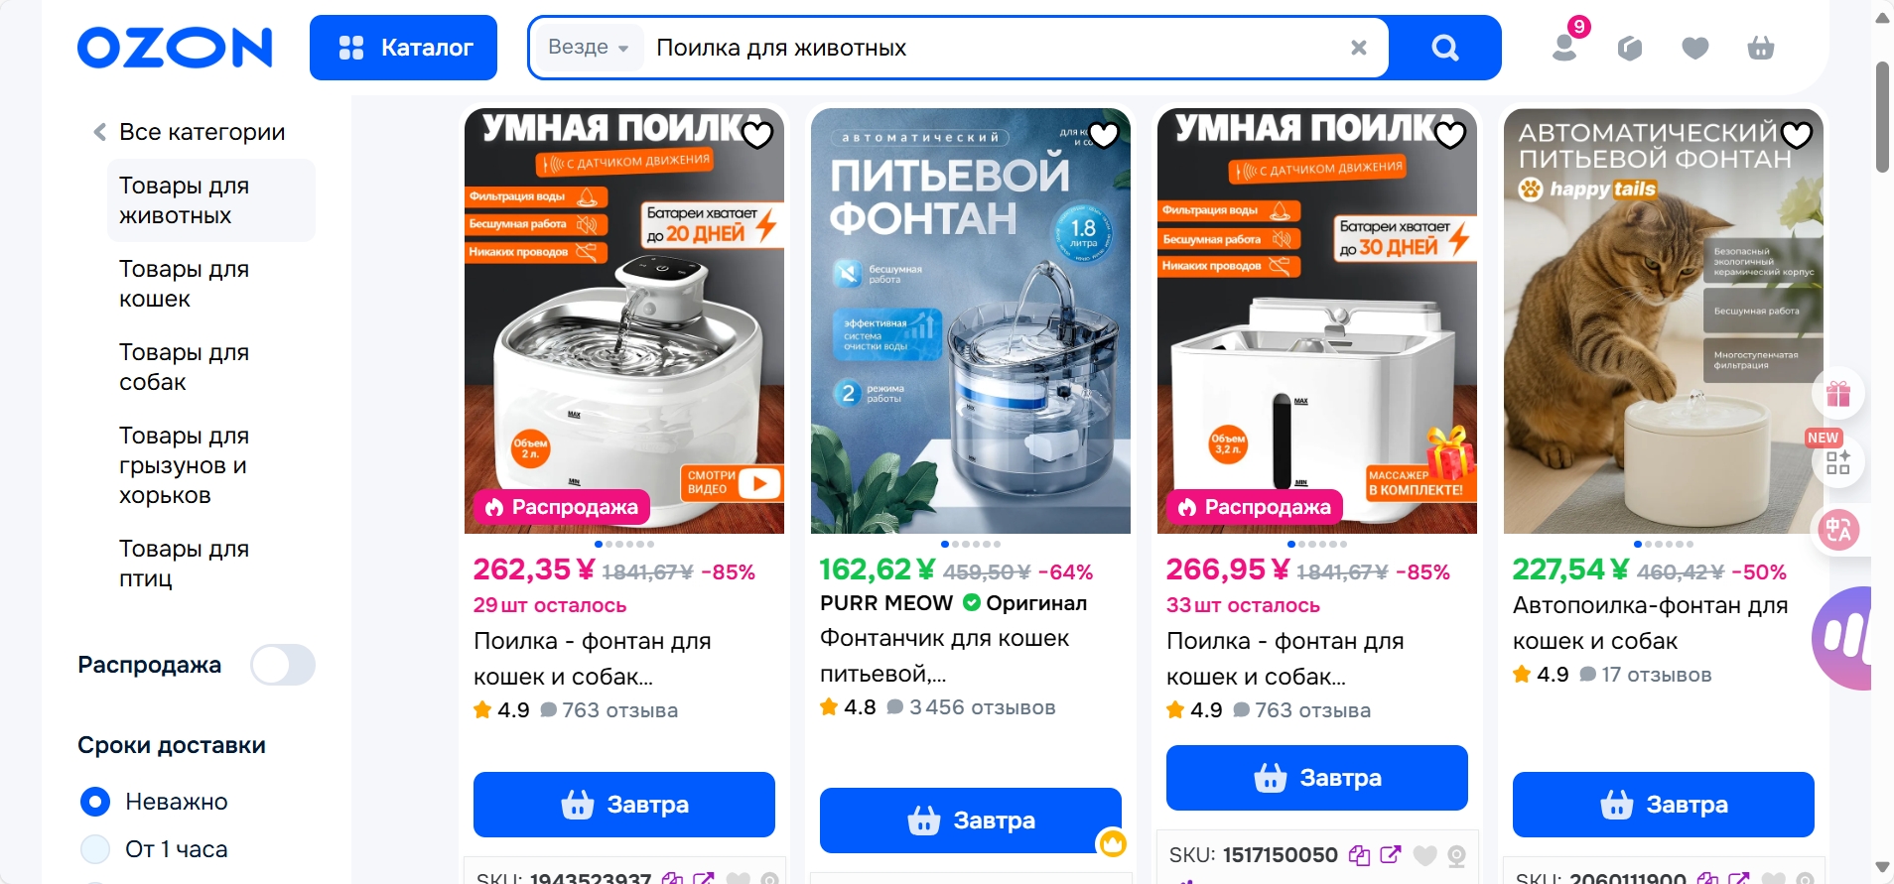Image resolution: width=1894 pixels, height=884 pixels.
Task: Open the Каталог menu
Action: pos(403,48)
